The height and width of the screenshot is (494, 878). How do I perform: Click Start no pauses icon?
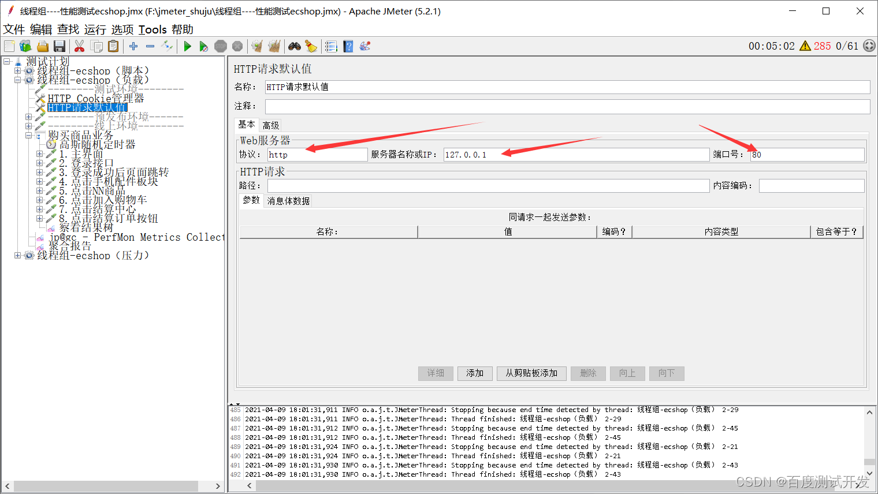pyautogui.click(x=203, y=46)
